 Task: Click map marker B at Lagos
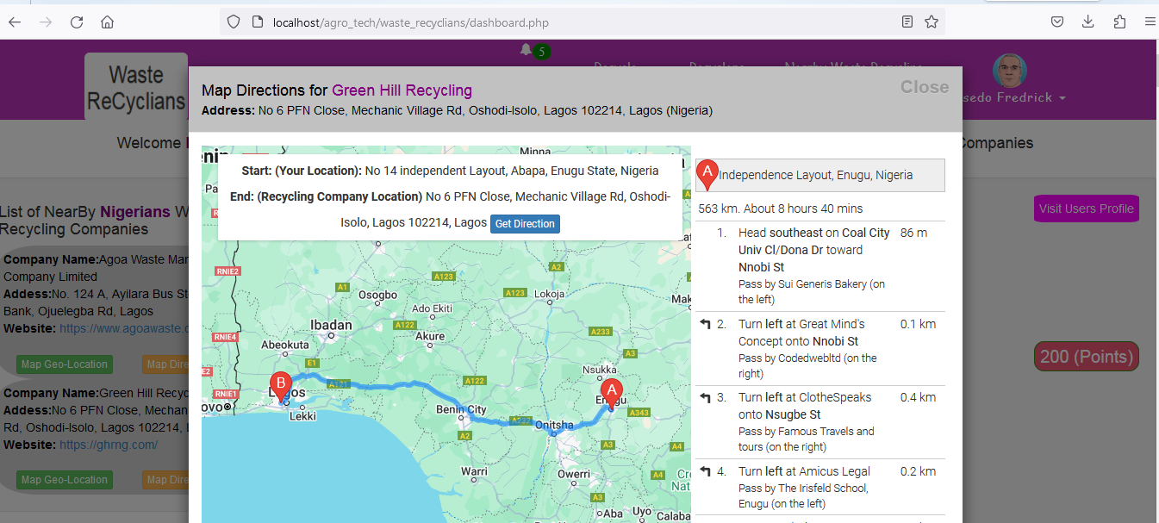[x=279, y=387]
